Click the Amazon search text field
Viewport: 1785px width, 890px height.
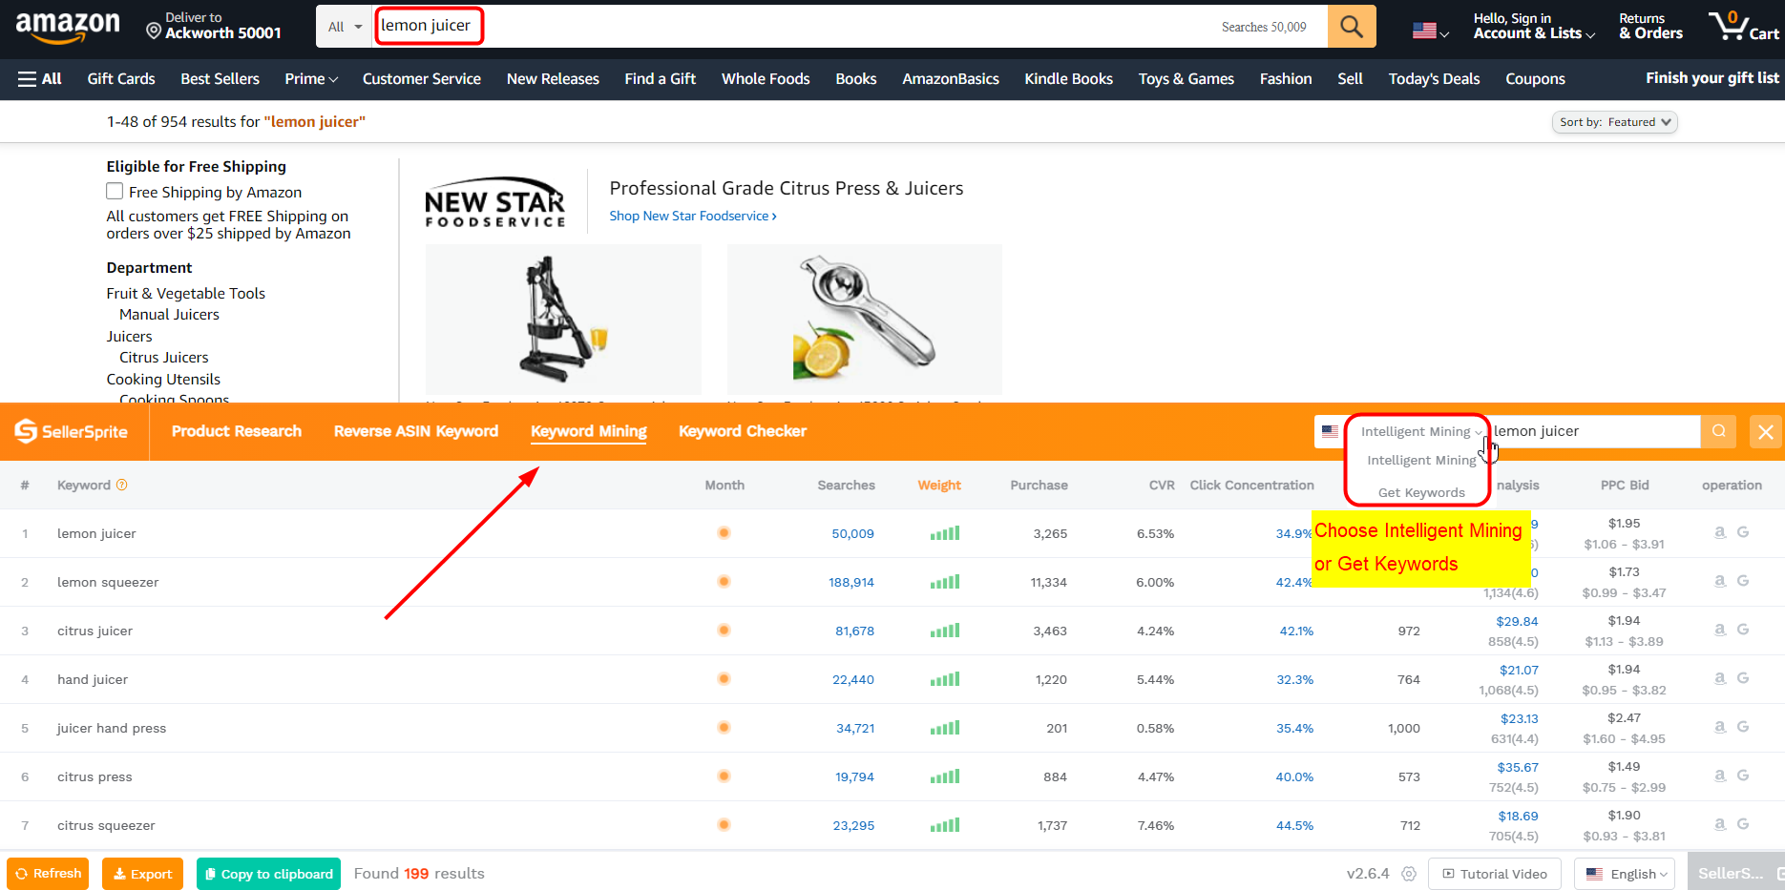point(850,27)
